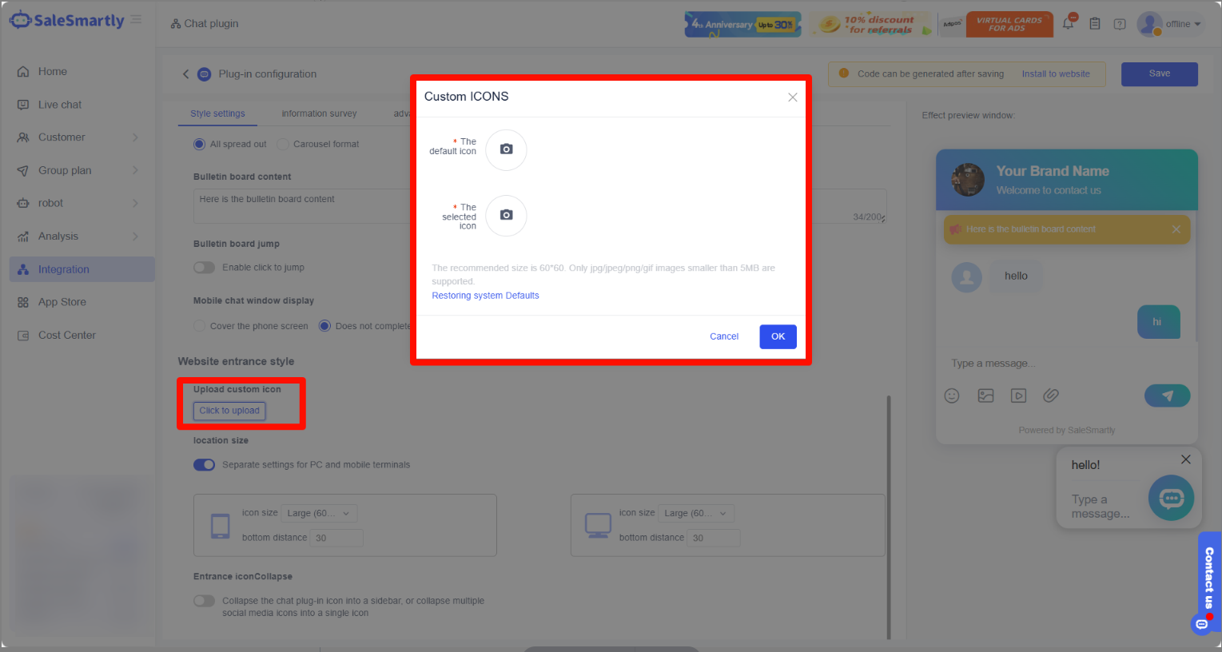Click Cancel in the Custom ICONS dialog
Image resolution: width=1222 pixels, height=652 pixels.
click(724, 336)
